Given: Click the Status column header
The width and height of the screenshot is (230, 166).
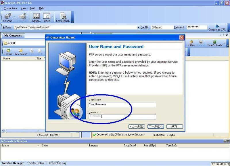Looking at the screenshot, I should [45, 146].
